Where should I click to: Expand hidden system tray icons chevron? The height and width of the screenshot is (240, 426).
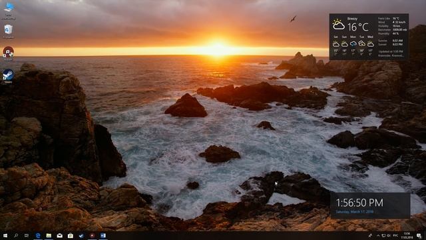tap(378, 235)
